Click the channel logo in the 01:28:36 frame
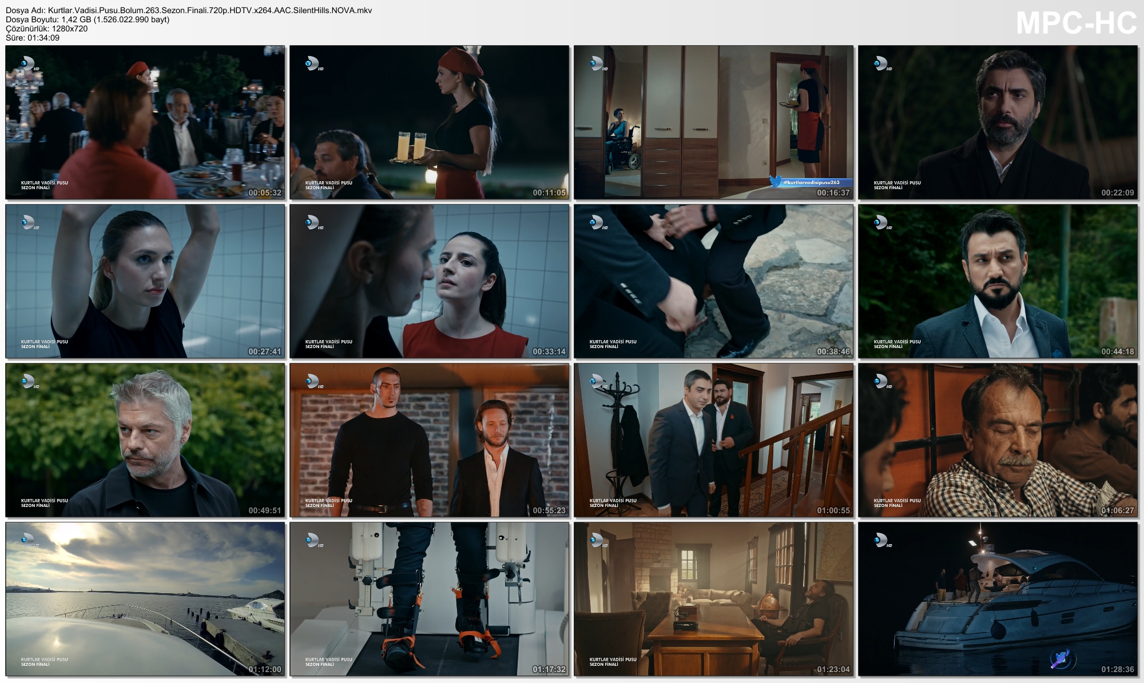 tap(883, 540)
